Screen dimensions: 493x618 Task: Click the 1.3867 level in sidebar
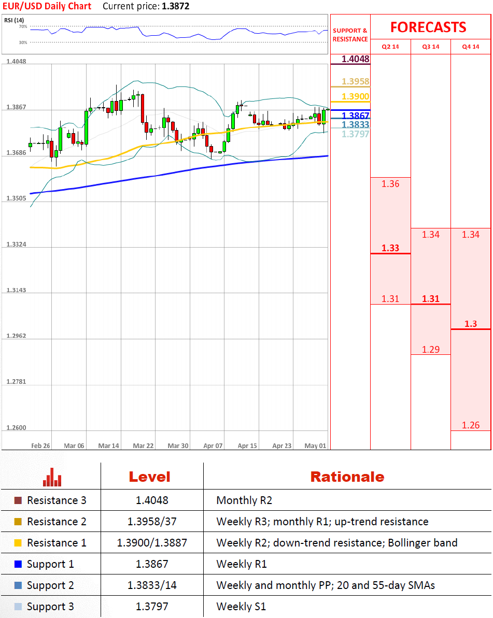click(355, 116)
